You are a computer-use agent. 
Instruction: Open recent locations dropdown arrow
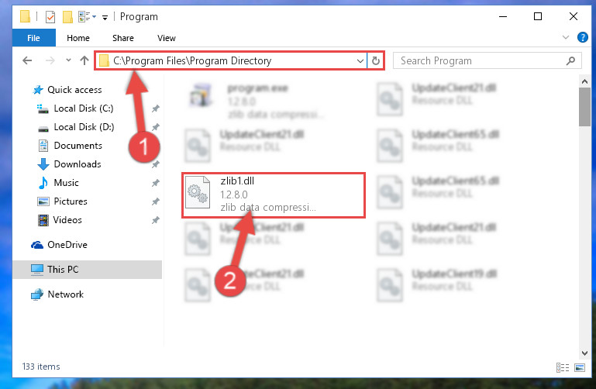(68, 60)
